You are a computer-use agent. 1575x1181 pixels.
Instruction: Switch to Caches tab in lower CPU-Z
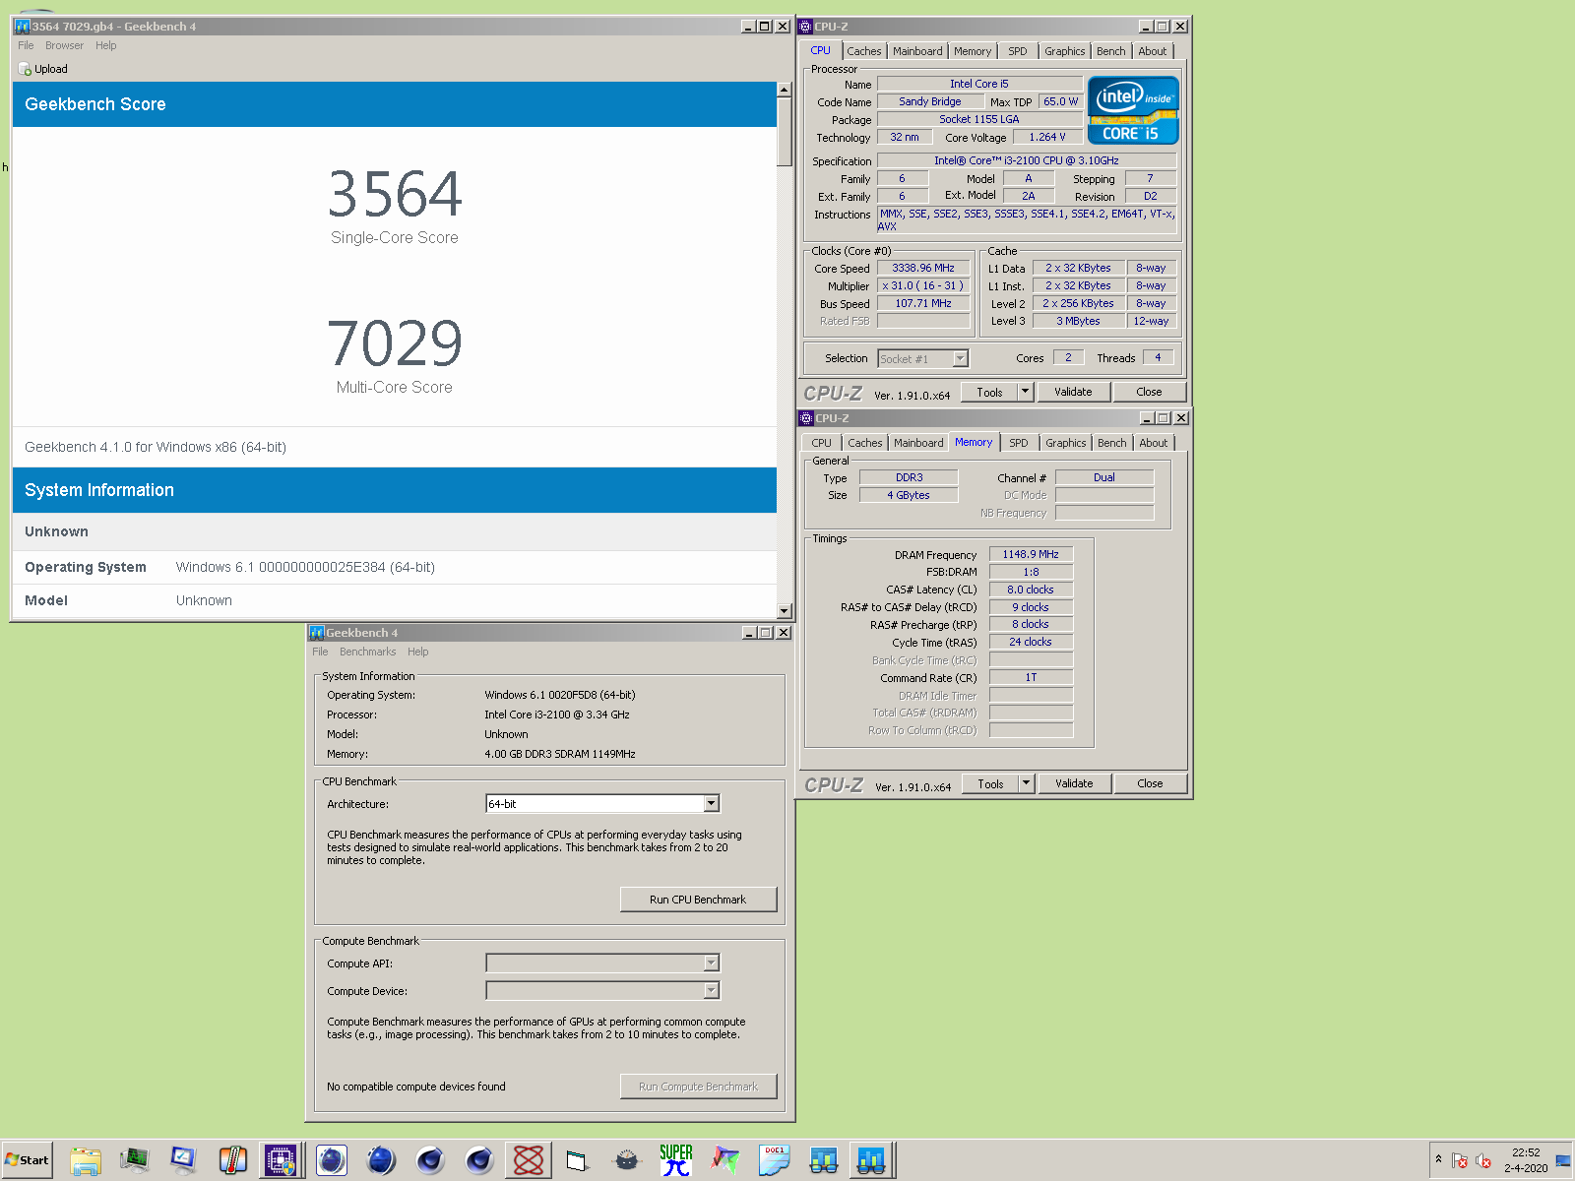[865, 443]
